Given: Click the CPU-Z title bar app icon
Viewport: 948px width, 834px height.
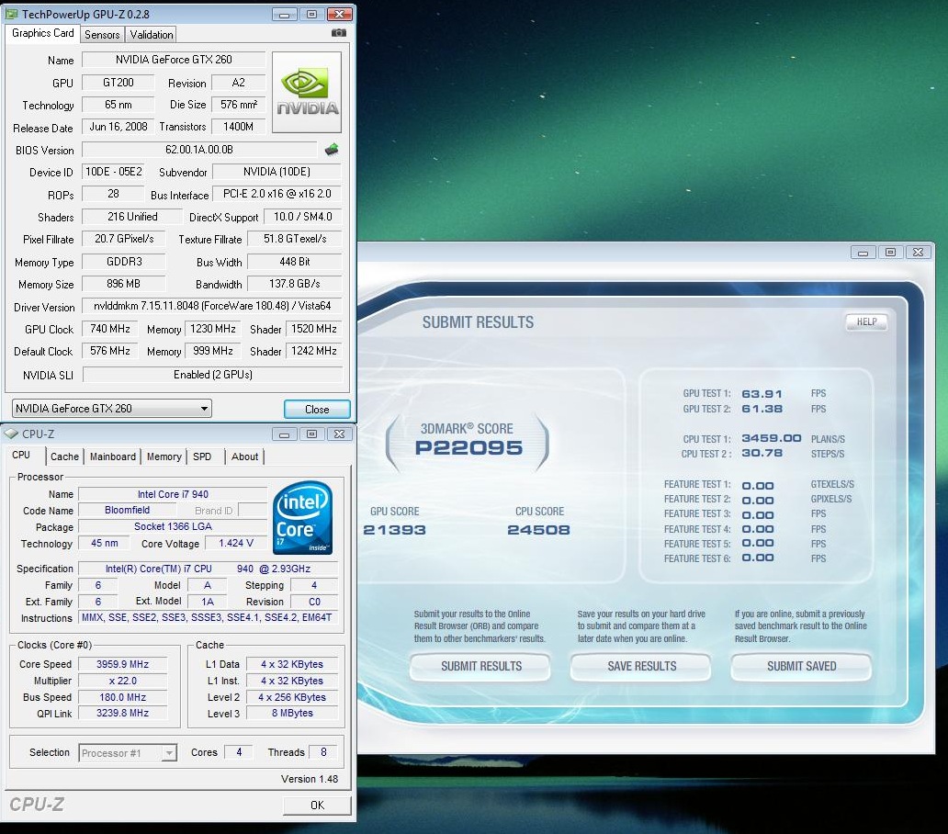Looking at the screenshot, I should coord(11,434).
